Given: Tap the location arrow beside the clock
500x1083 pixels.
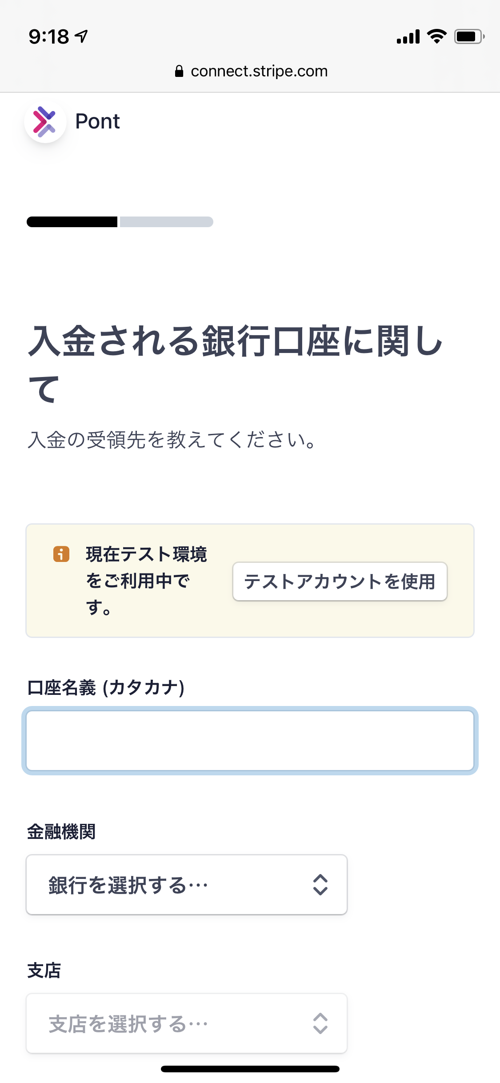Looking at the screenshot, I should click(x=81, y=36).
